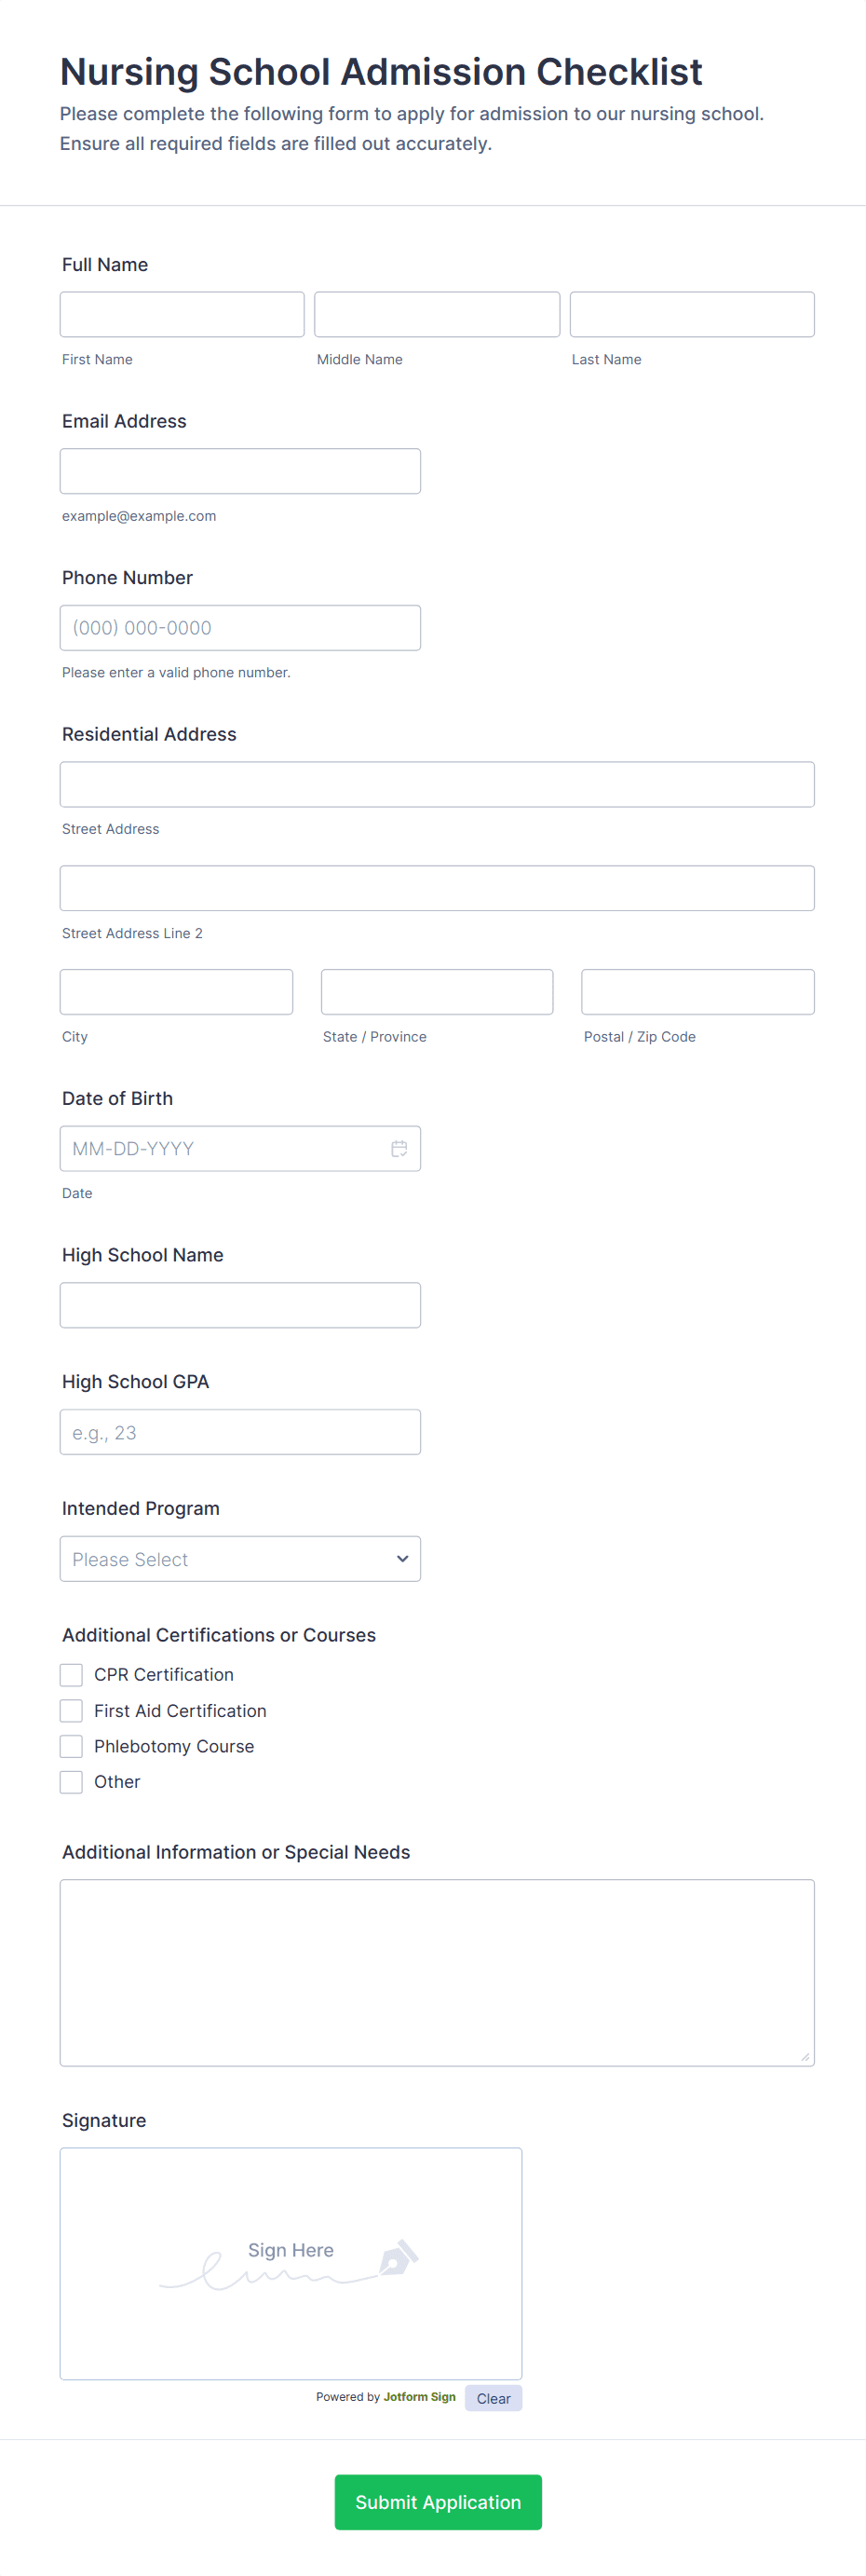This screenshot has width=866, height=2576.
Task: Click the First Name input field
Action: (x=181, y=313)
